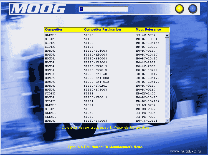Select part number 51324
The image size is (208, 155).
(89, 105)
